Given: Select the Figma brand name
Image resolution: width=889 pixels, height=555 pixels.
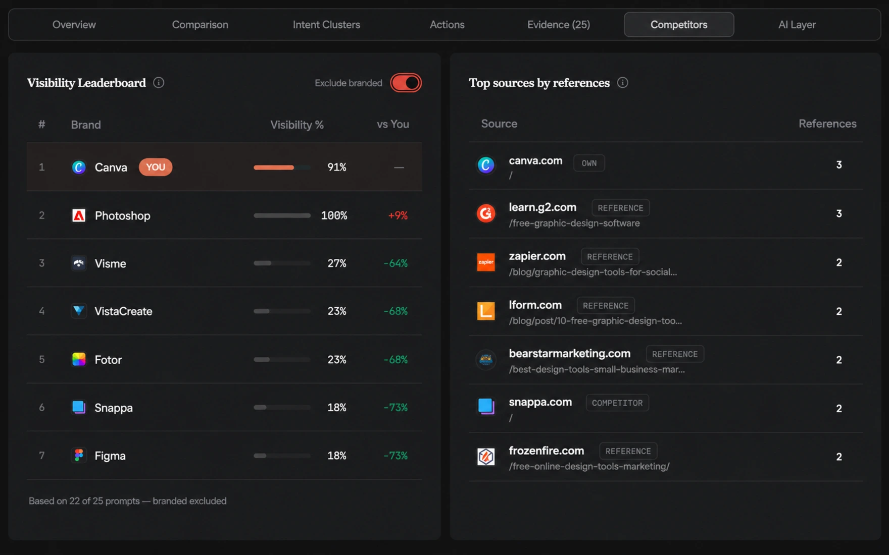Looking at the screenshot, I should [110, 456].
